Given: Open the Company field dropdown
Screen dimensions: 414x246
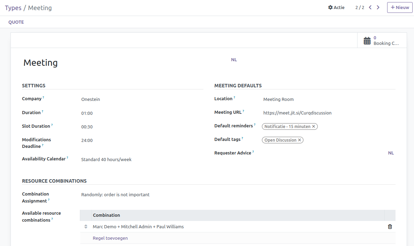Looking at the screenshot, I should click(140, 100).
